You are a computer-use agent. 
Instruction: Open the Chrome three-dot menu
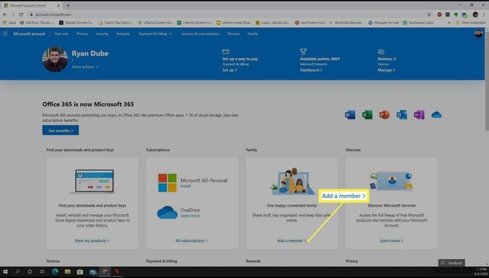click(484, 14)
